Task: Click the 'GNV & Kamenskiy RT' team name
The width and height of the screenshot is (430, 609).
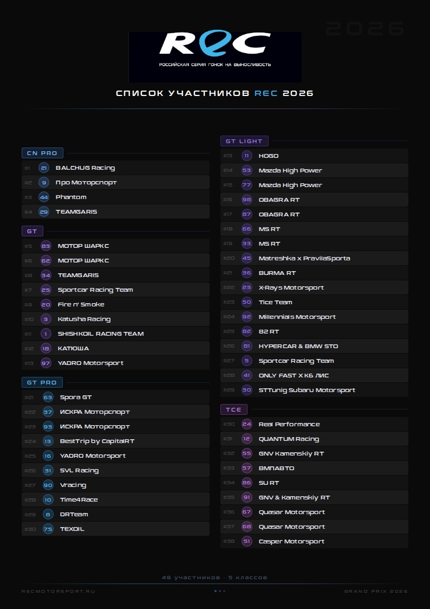Action: [294, 497]
